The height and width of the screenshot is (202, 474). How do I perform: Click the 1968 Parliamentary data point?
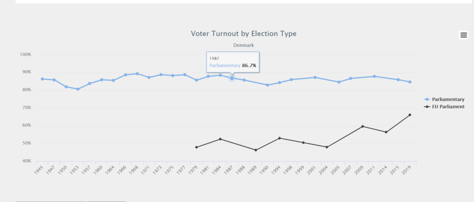137,73
